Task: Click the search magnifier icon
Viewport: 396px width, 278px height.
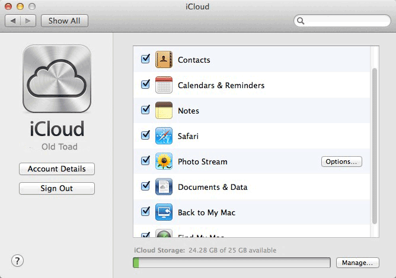Action: (301, 21)
